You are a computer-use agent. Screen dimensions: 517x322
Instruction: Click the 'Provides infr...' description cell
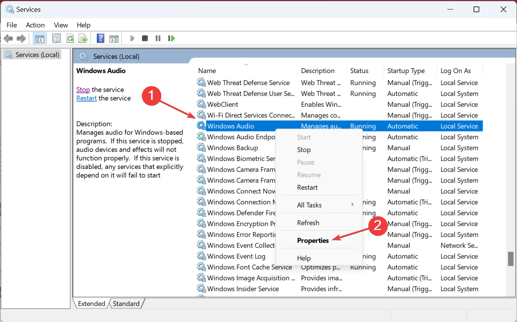coord(322,289)
